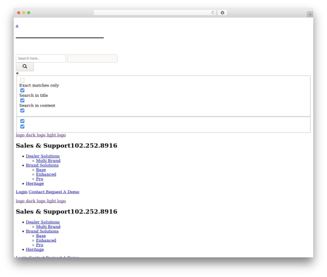Select the second Pro submenu link

pyautogui.click(x=40, y=245)
